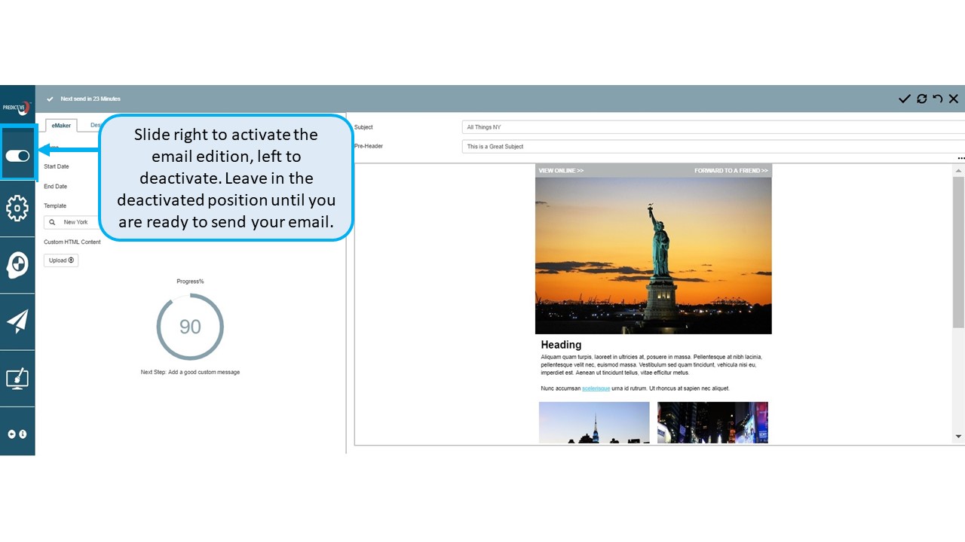This screenshot has width=965, height=542.
Task: Click the refresh arrows icon
Action: point(921,99)
